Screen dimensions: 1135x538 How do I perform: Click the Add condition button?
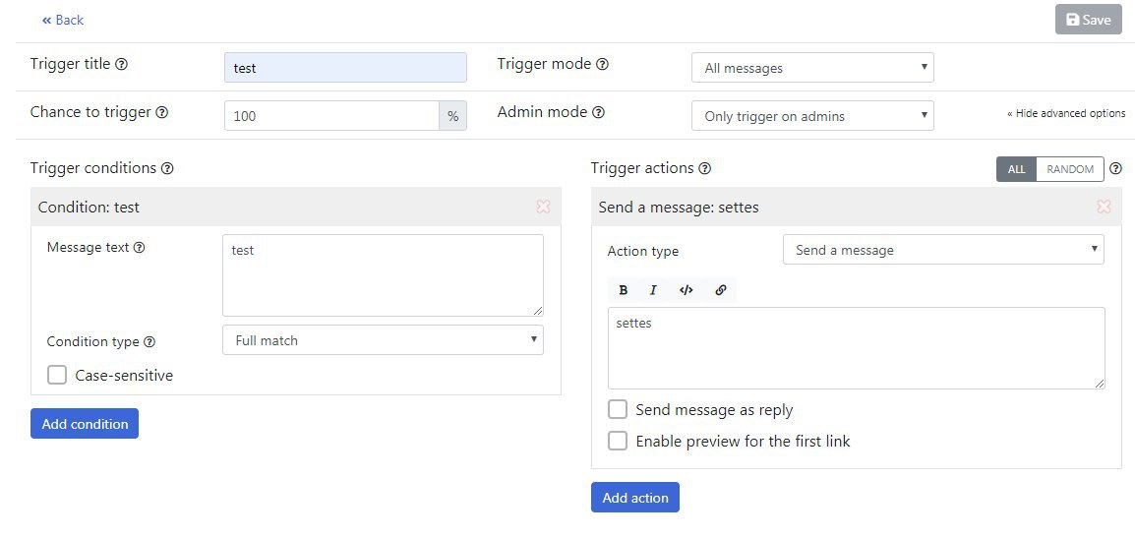coord(85,424)
